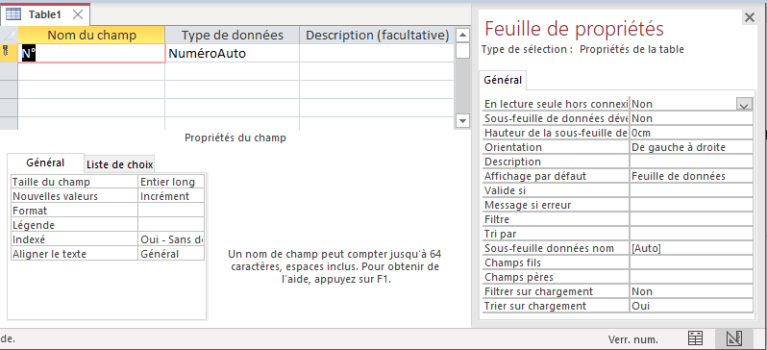Click the Datasheet view icon in status bar

695,338
